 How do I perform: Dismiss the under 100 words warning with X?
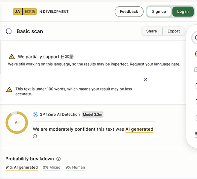coord(145,80)
